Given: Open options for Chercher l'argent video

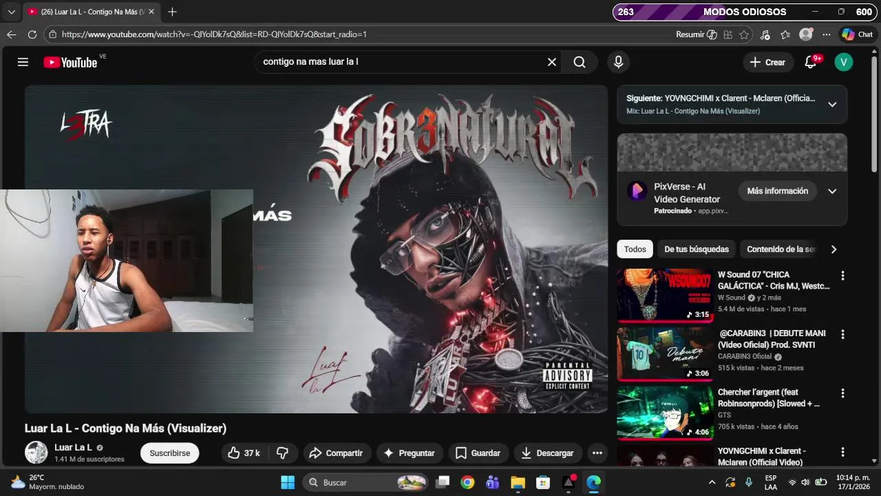Looking at the screenshot, I should pos(842,393).
